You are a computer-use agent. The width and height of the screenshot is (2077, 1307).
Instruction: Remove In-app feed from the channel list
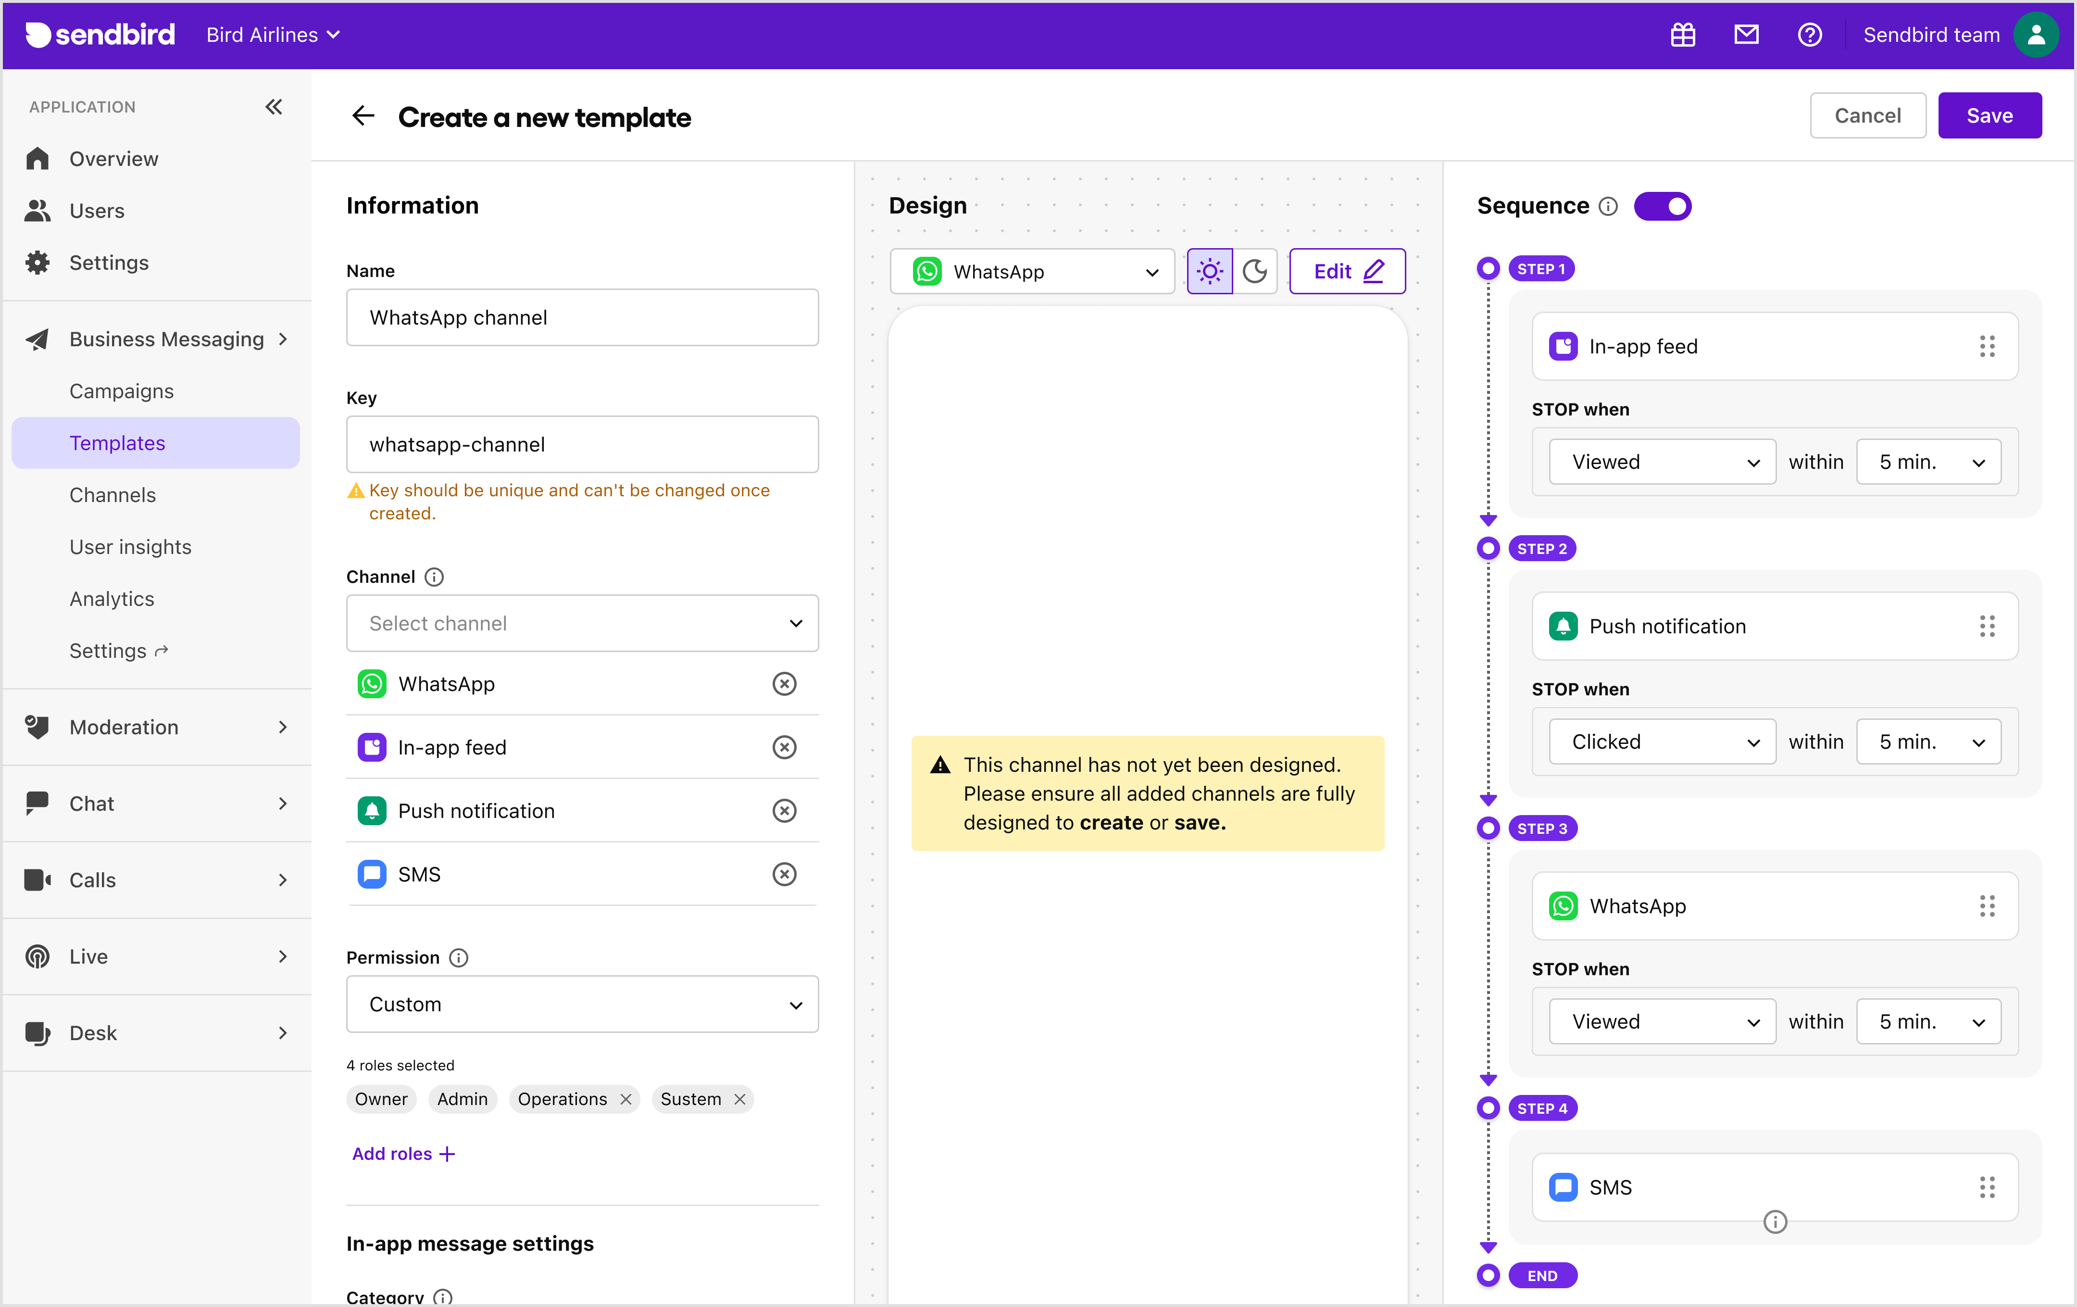click(x=784, y=747)
